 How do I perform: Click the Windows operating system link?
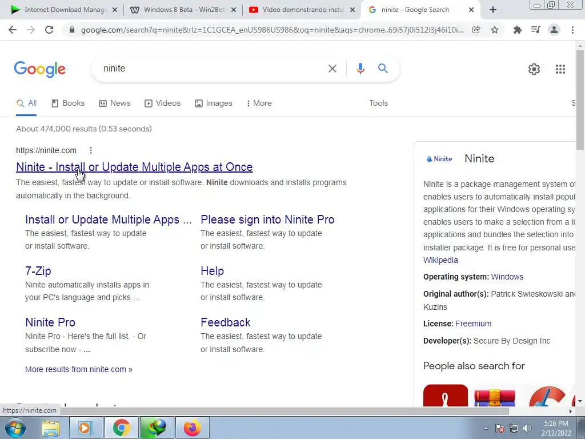click(507, 277)
